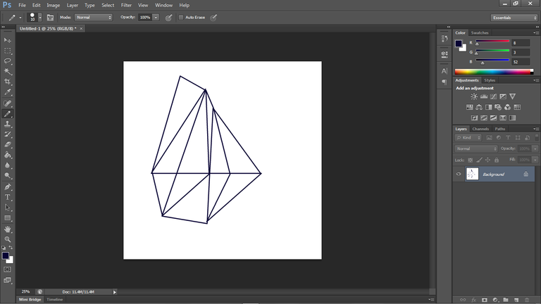Select the Healing Brush tool
Image resolution: width=541 pixels, height=304 pixels.
[7, 103]
